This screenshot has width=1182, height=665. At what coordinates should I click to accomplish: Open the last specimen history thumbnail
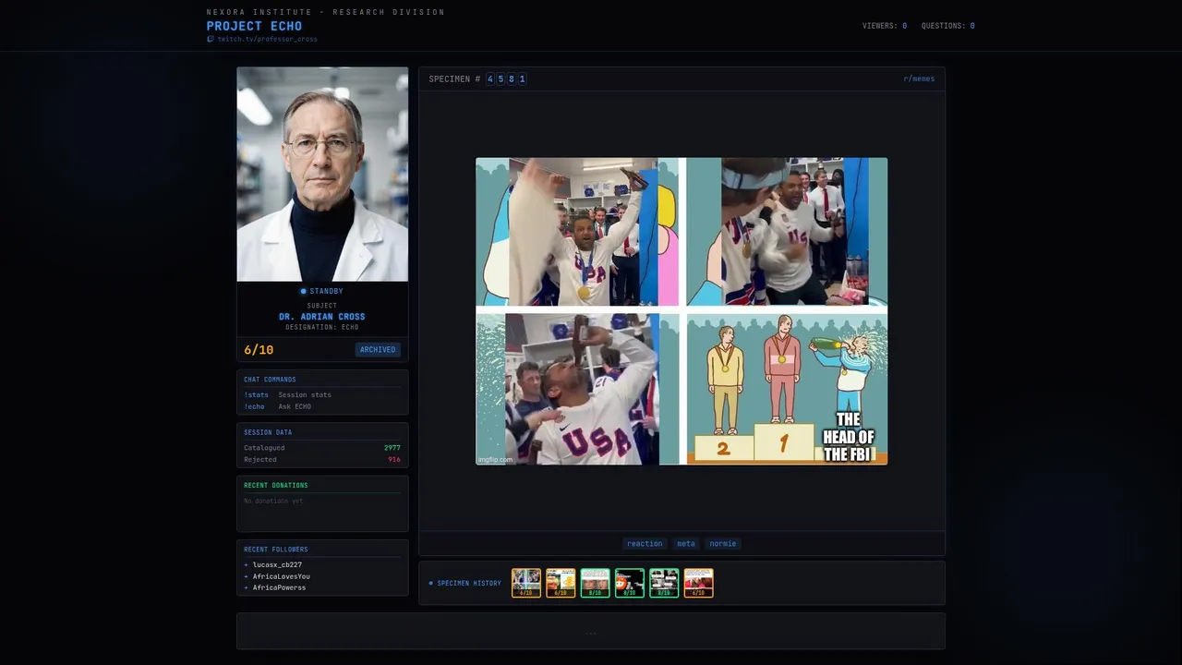coord(698,583)
